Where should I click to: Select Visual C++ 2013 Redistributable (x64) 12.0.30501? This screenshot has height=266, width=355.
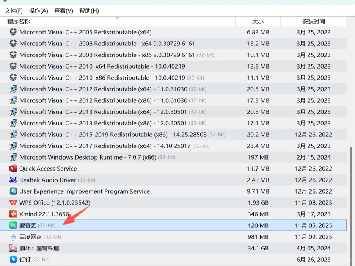click(103, 112)
